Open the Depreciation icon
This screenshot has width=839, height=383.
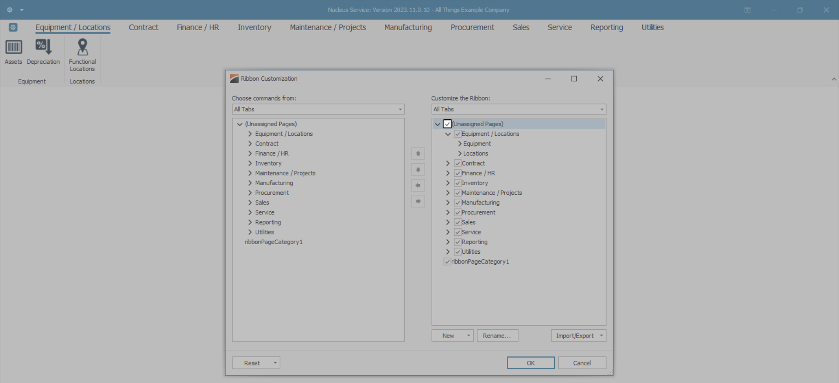(x=43, y=47)
